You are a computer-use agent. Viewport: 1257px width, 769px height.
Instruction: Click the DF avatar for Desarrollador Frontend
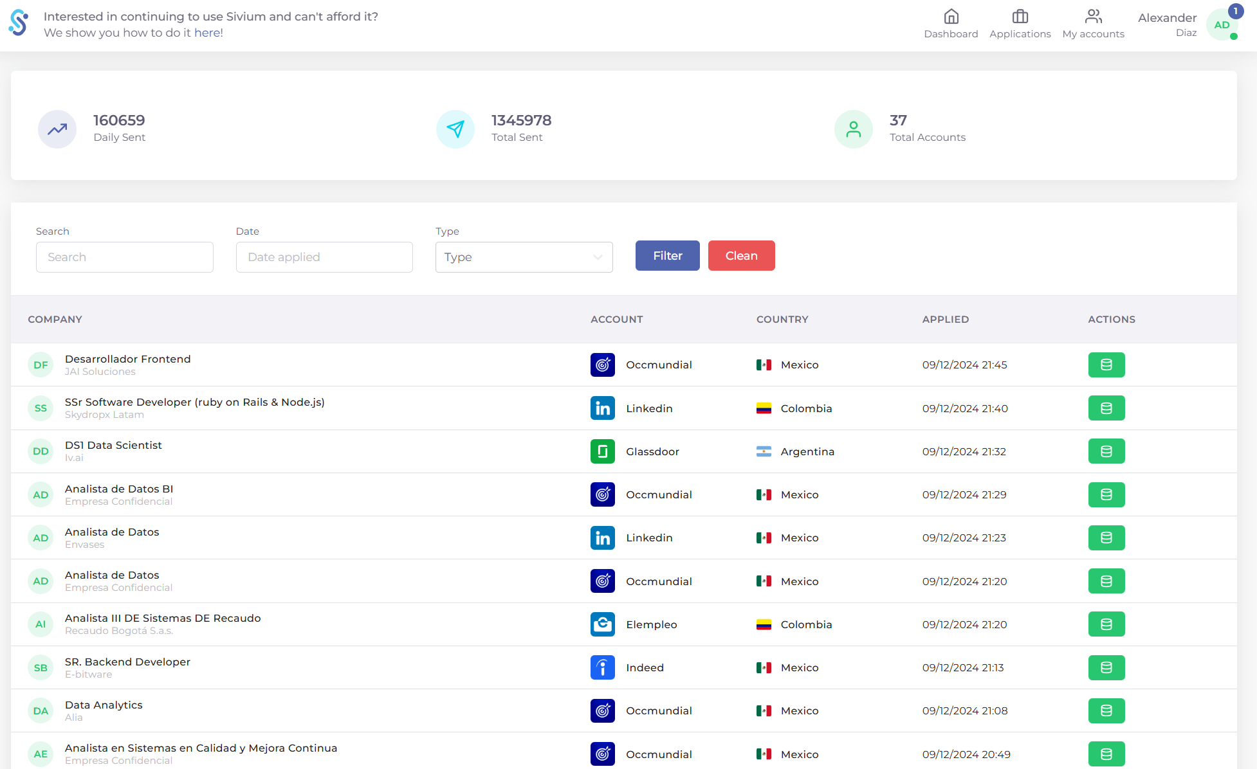(x=41, y=365)
